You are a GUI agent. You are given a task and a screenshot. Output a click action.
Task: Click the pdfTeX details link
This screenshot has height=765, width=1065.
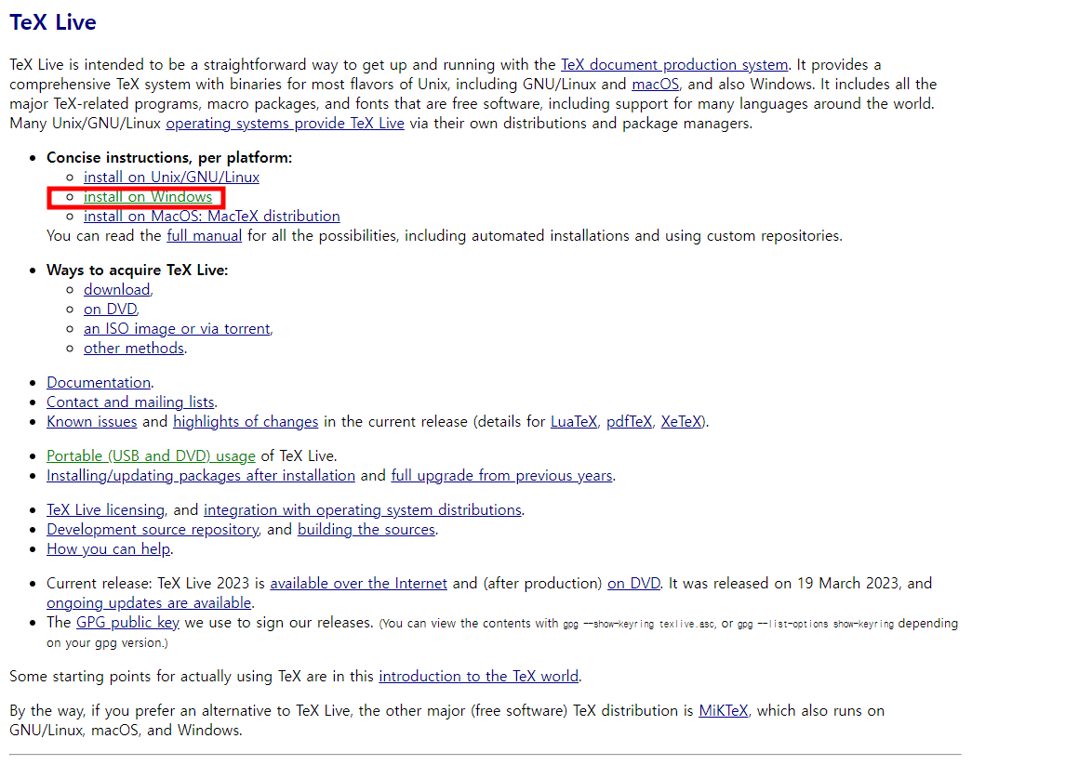click(629, 422)
